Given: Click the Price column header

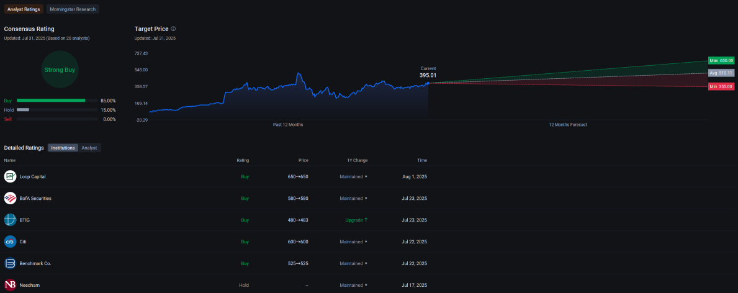Looking at the screenshot, I should pyautogui.click(x=303, y=161).
